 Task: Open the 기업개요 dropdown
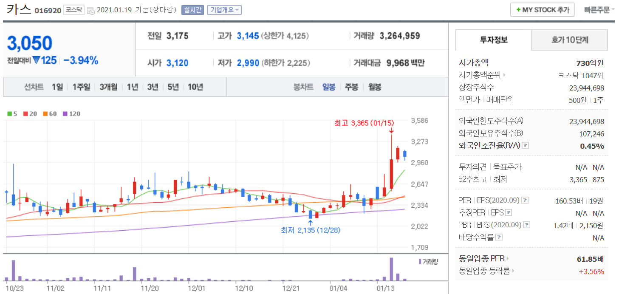point(224,10)
